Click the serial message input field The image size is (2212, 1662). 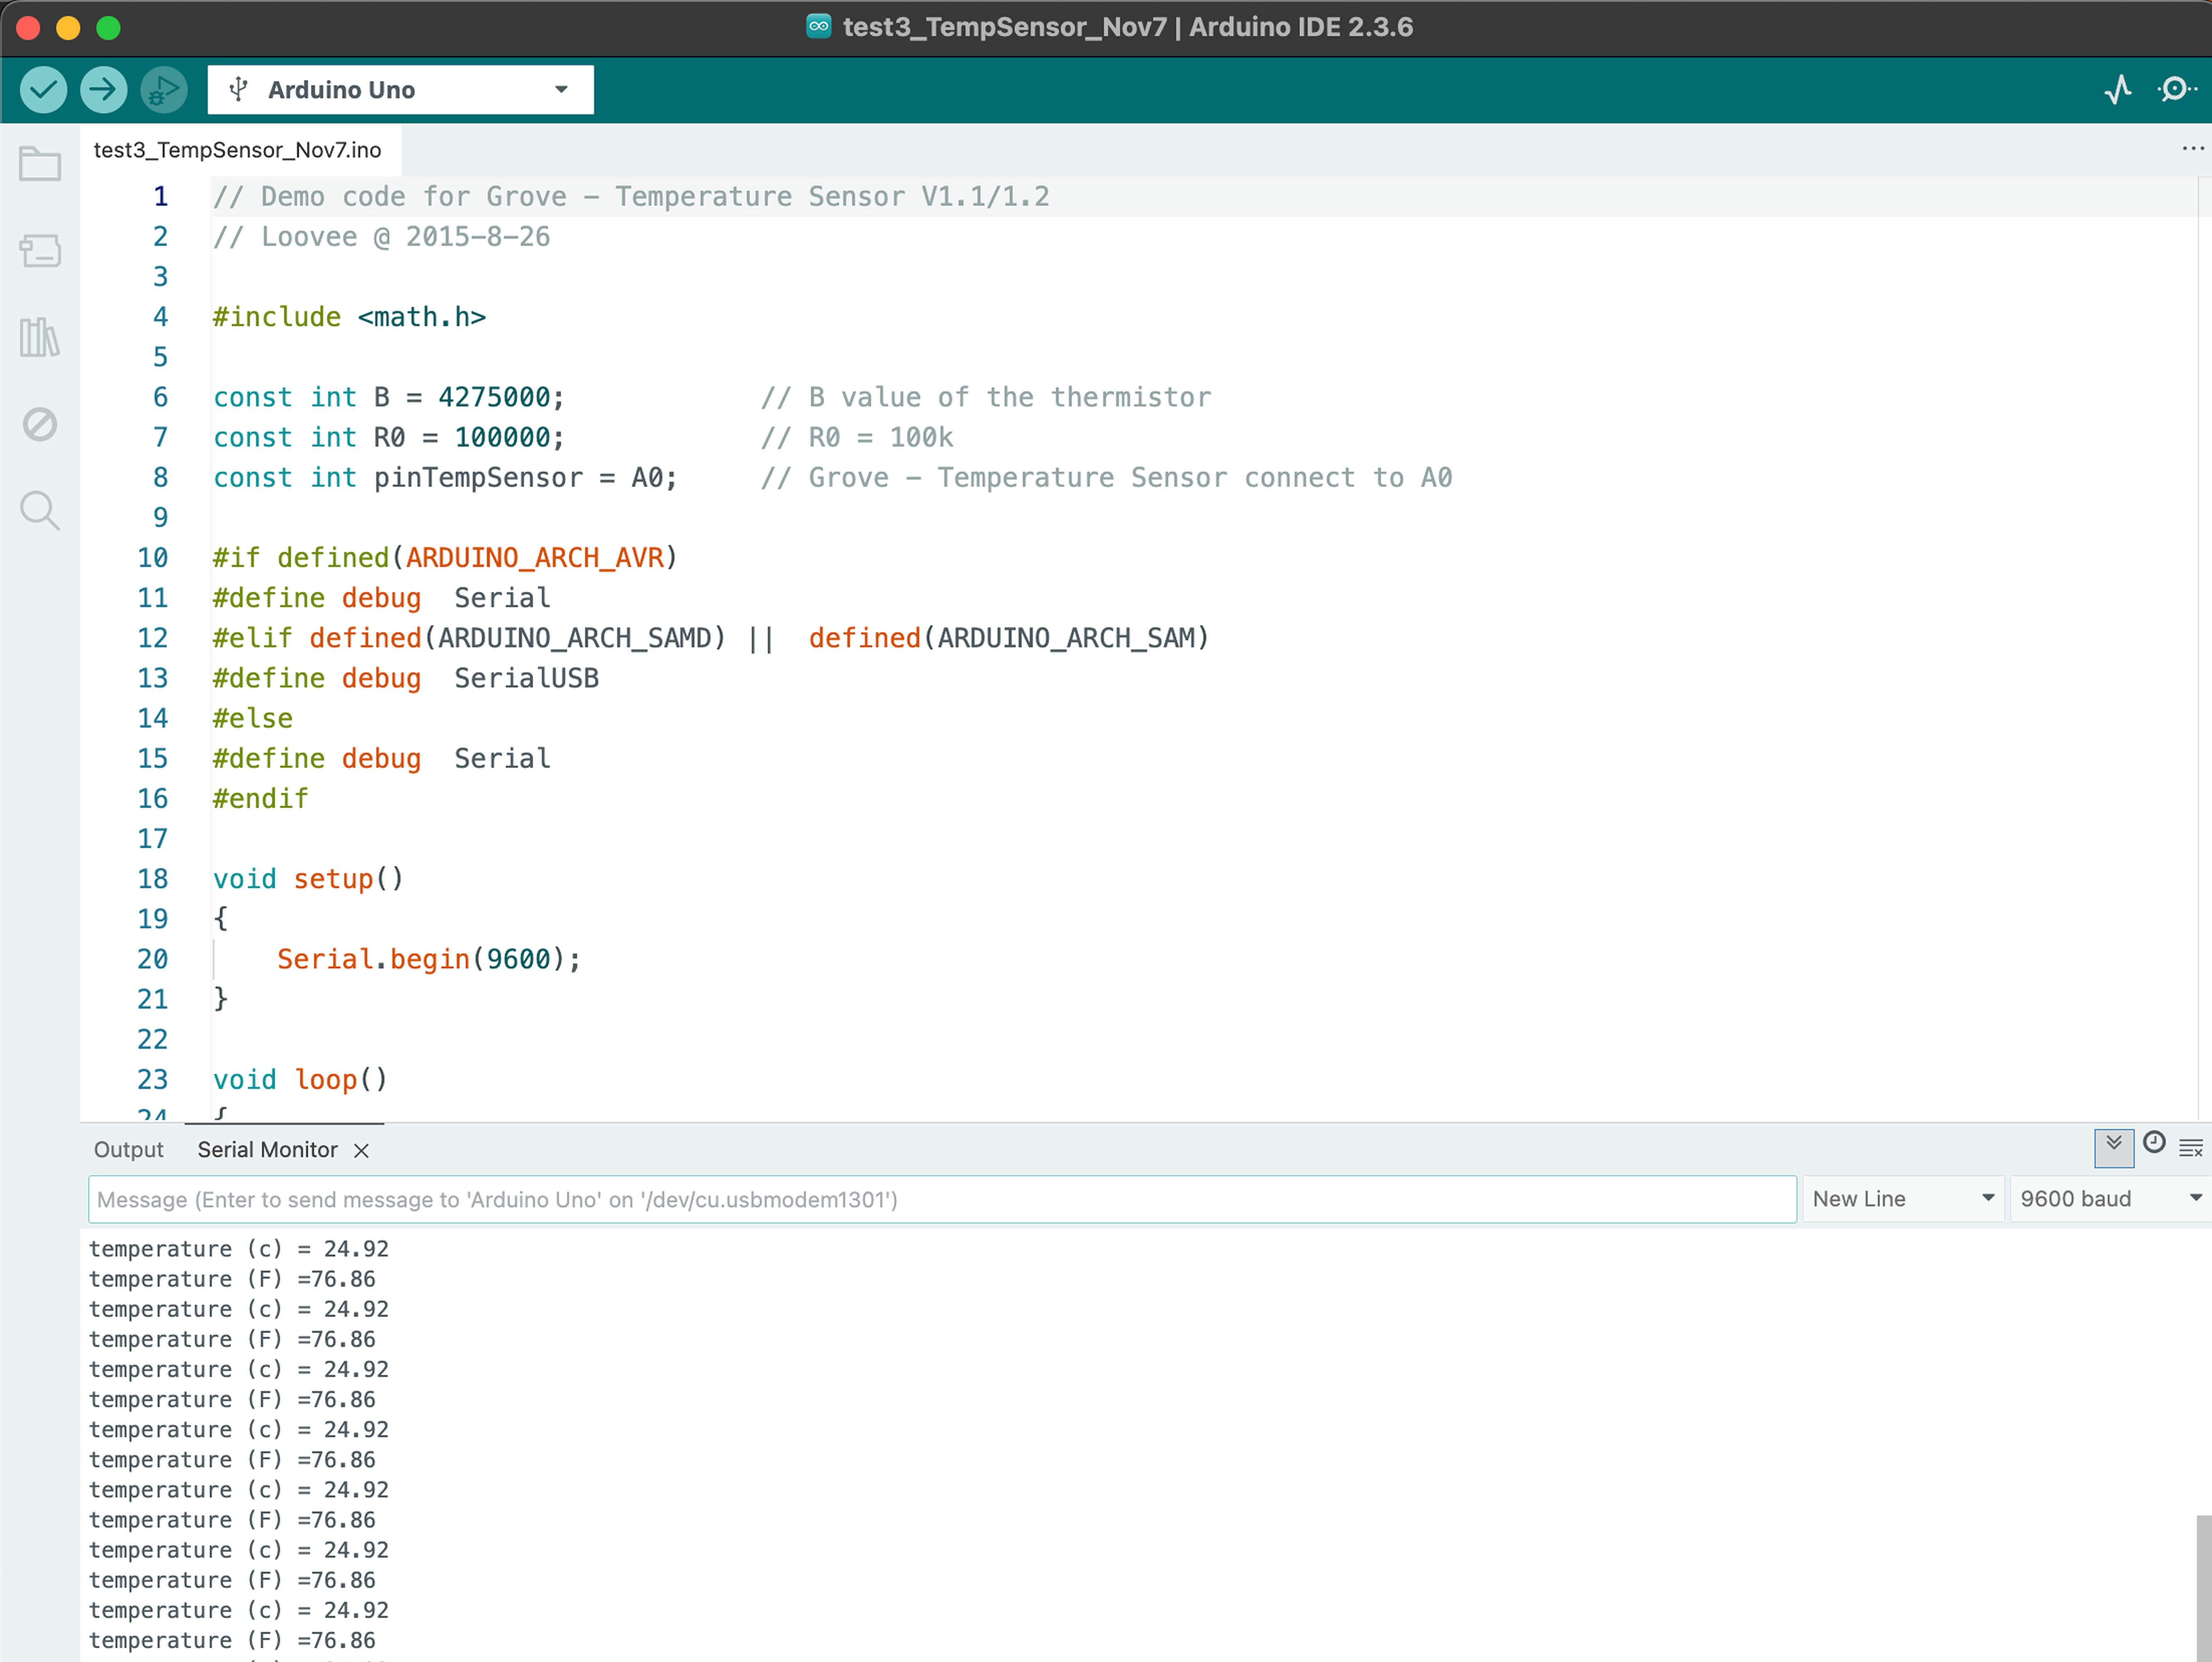click(x=940, y=1199)
